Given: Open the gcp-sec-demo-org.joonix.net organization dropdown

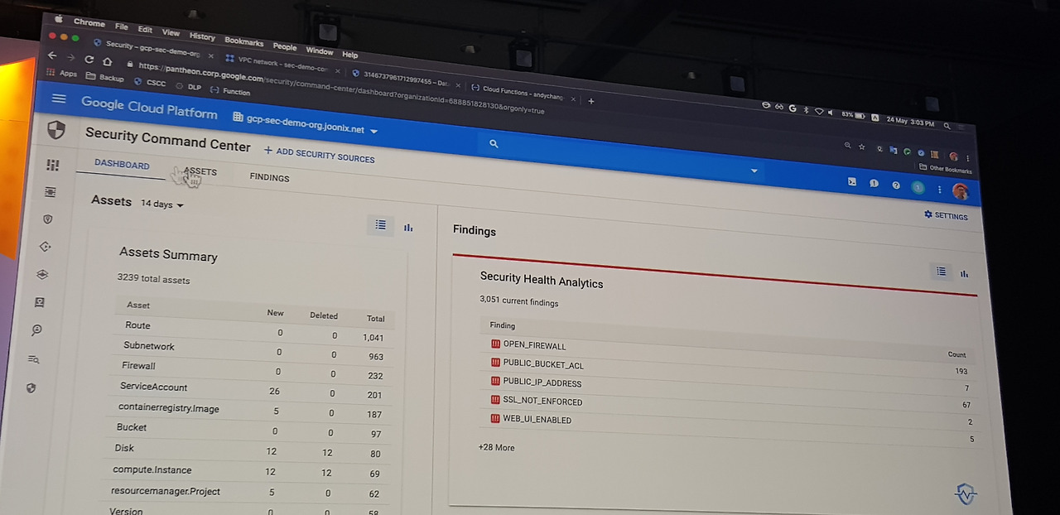Looking at the screenshot, I should tap(306, 124).
